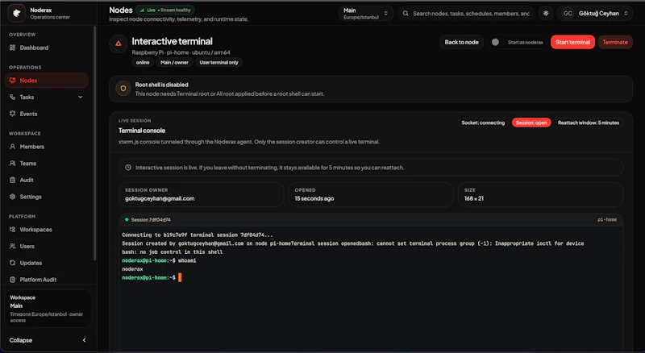Image resolution: width=645 pixels, height=353 pixels.
Task: Open the Updates page
Action: tap(47, 263)
